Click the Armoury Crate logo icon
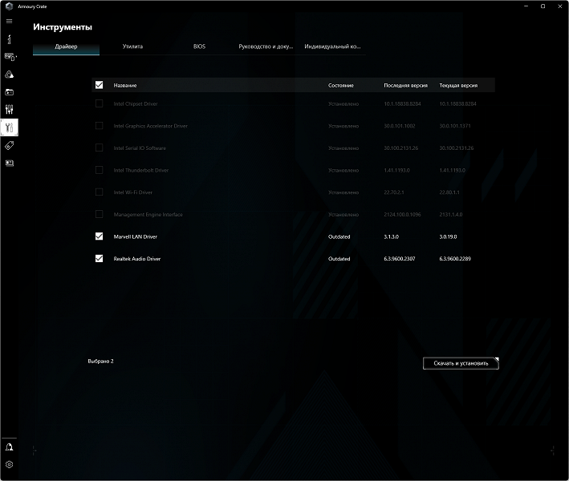This screenshot has width=569, height=481. pyautogui.click(x=9, y=6)
